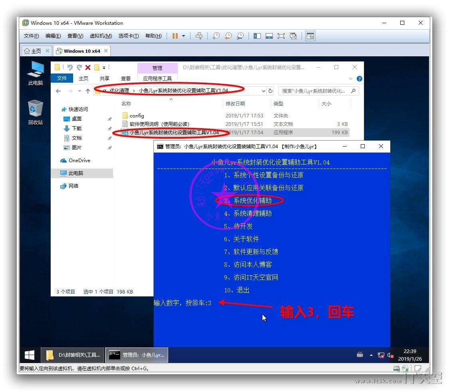Open the 编辑(E) menu in VMware
The width and height of the screenshot is (449, 391).
(53, 36)
